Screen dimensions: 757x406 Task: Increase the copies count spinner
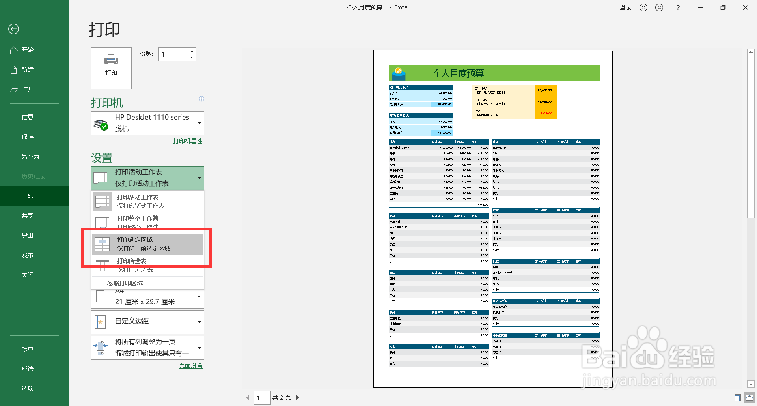[x=192, y=51]
